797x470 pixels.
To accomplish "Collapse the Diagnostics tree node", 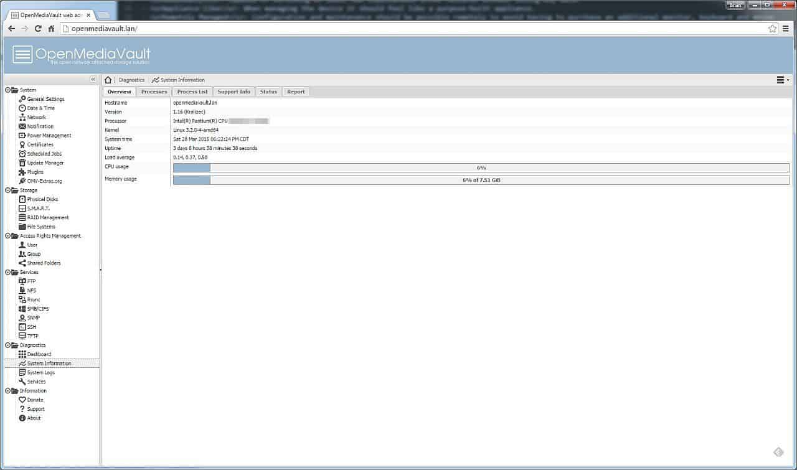I will (x=7, y=345).
